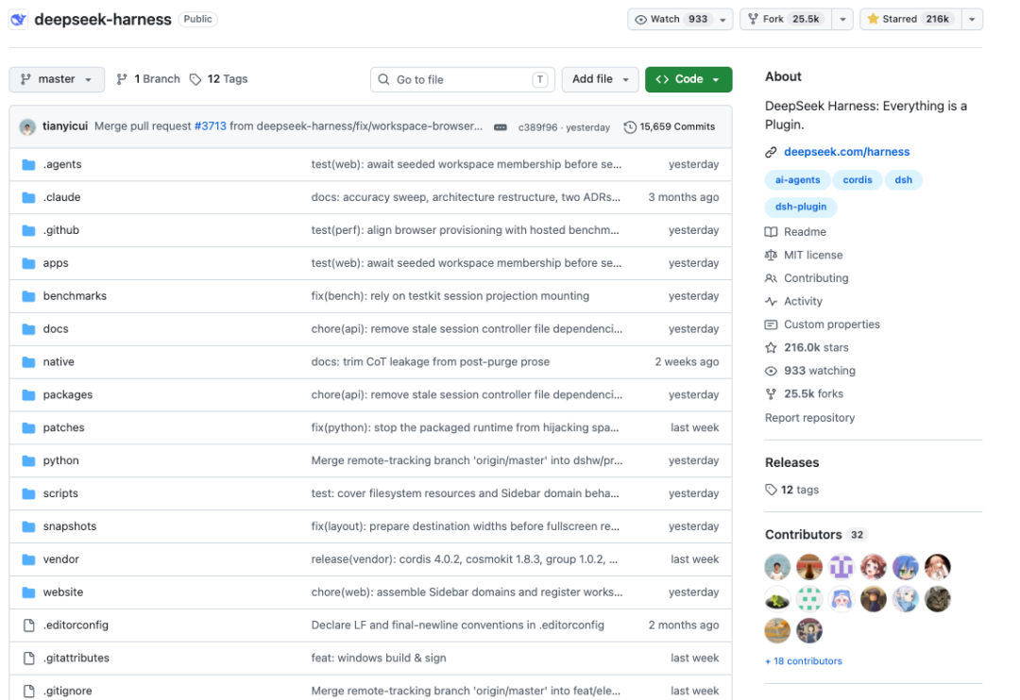Screen dimensions: 1020x700
Task: Toggle the Starred button
Action: (x=910, y=20)
